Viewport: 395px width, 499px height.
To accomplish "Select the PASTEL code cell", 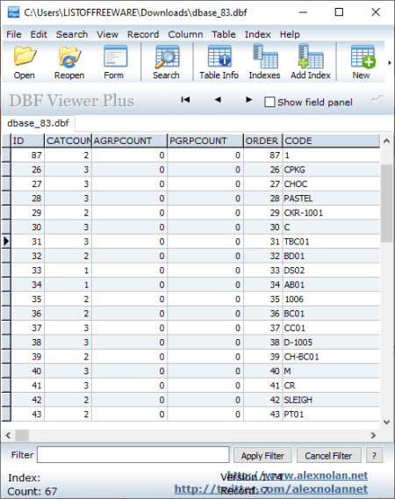I will (332, 199).
